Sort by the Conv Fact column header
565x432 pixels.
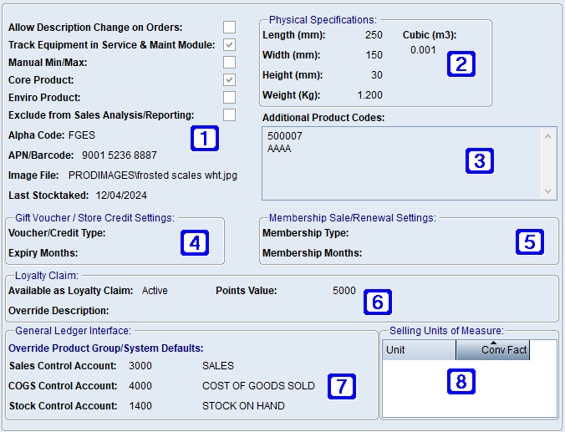click(492, 350)
